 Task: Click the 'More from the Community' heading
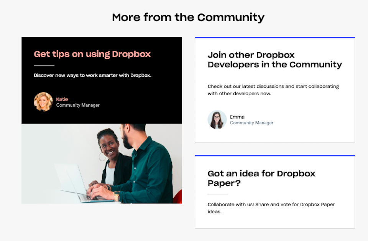click(x=188, y=17)
